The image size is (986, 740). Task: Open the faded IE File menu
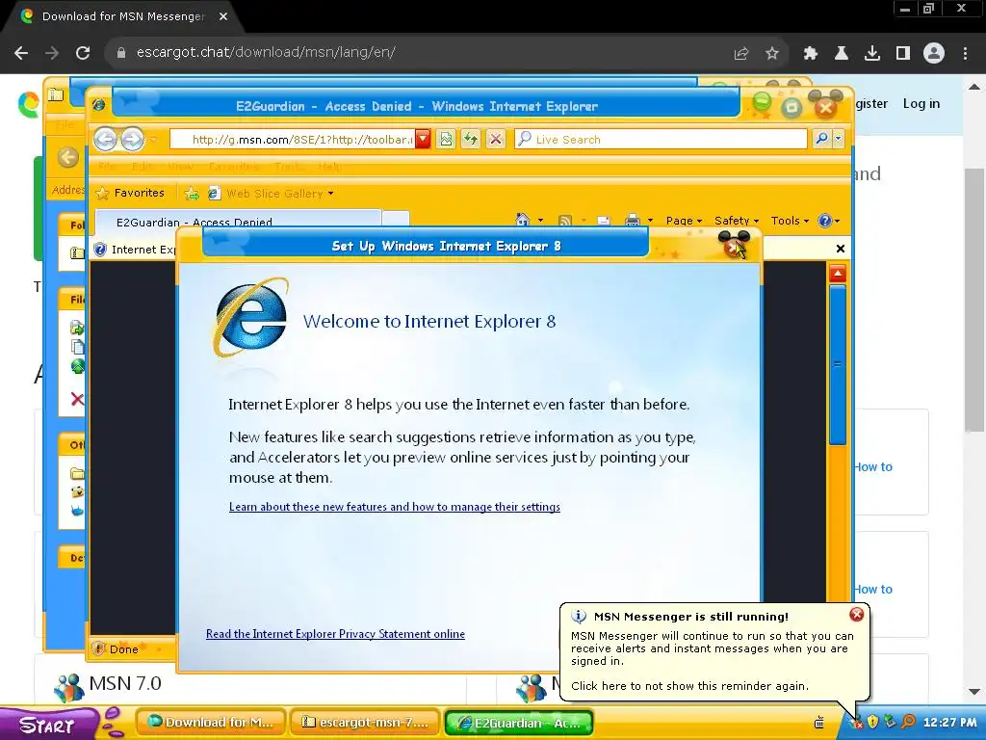click(x=106, y=166)
